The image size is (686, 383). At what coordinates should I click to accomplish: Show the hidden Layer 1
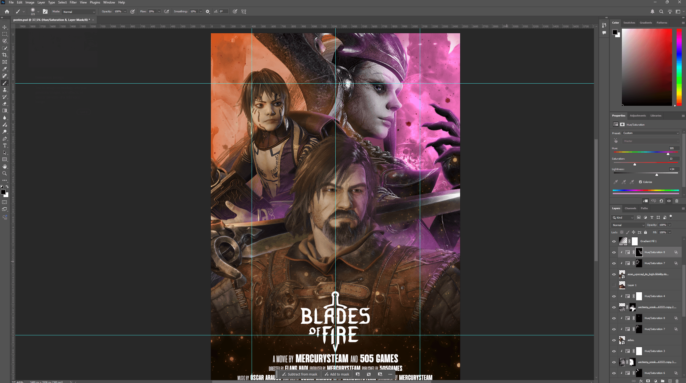click(x=614, y=285)
